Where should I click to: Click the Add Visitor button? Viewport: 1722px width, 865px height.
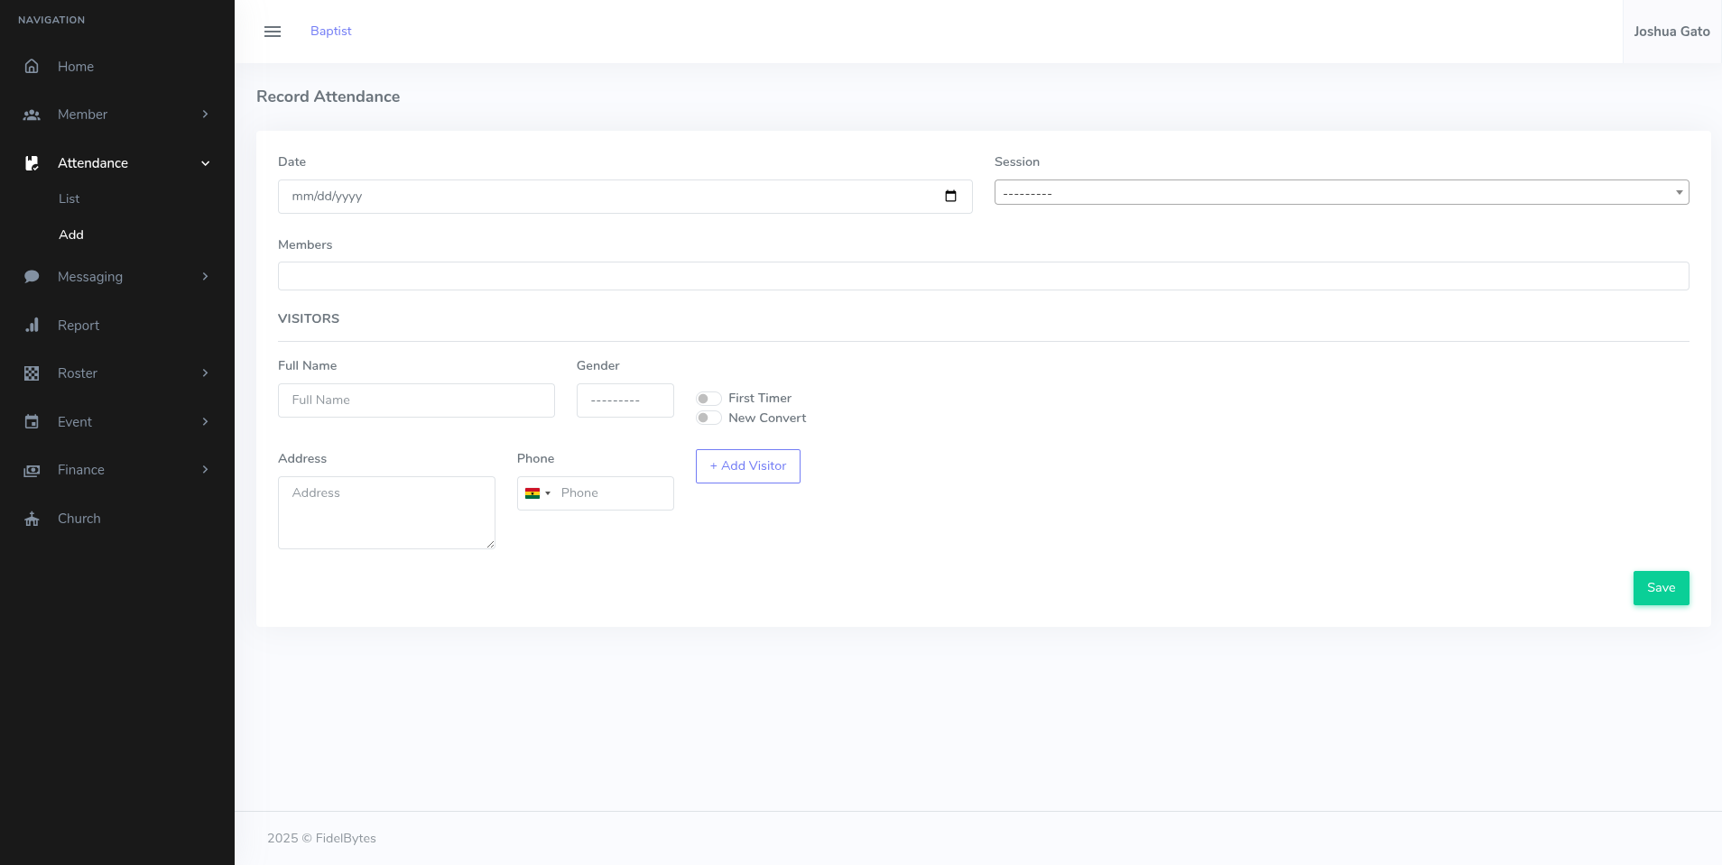(x=747, y=466)
